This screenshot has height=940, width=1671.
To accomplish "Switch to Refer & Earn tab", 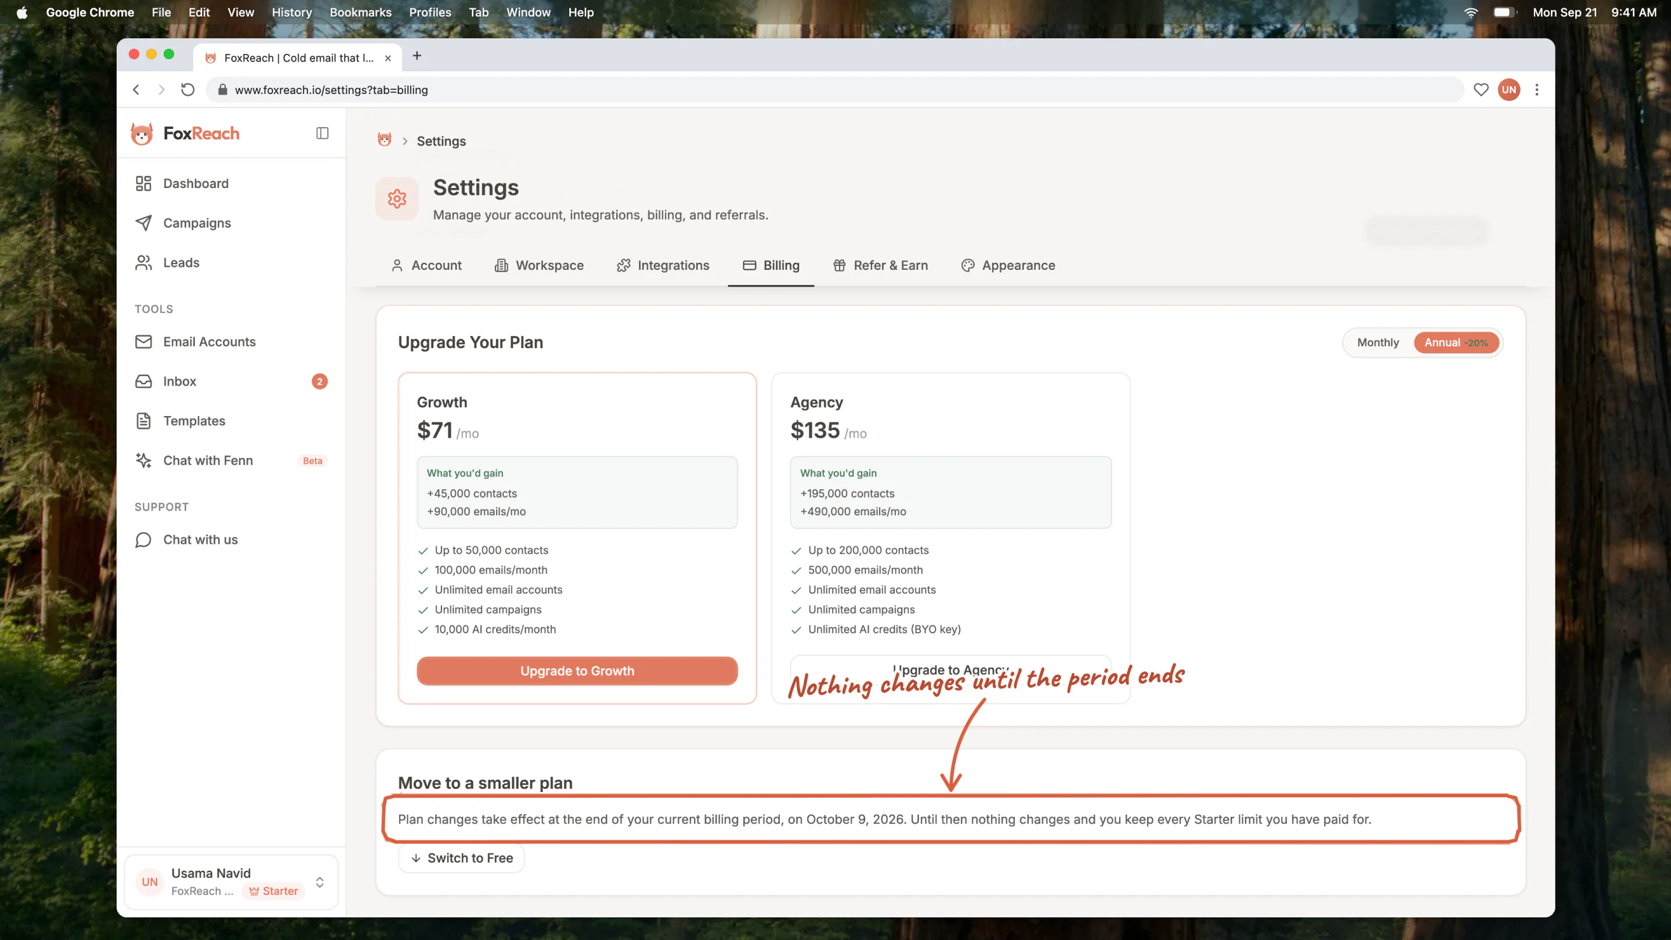I will tap(880, 265).
